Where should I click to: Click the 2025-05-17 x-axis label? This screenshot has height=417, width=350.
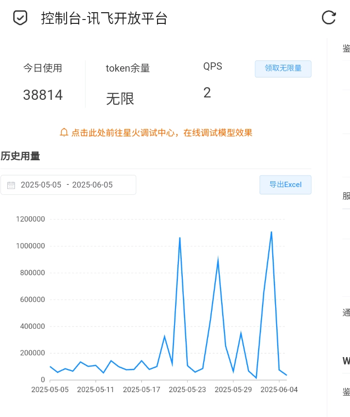pos(141,390)
